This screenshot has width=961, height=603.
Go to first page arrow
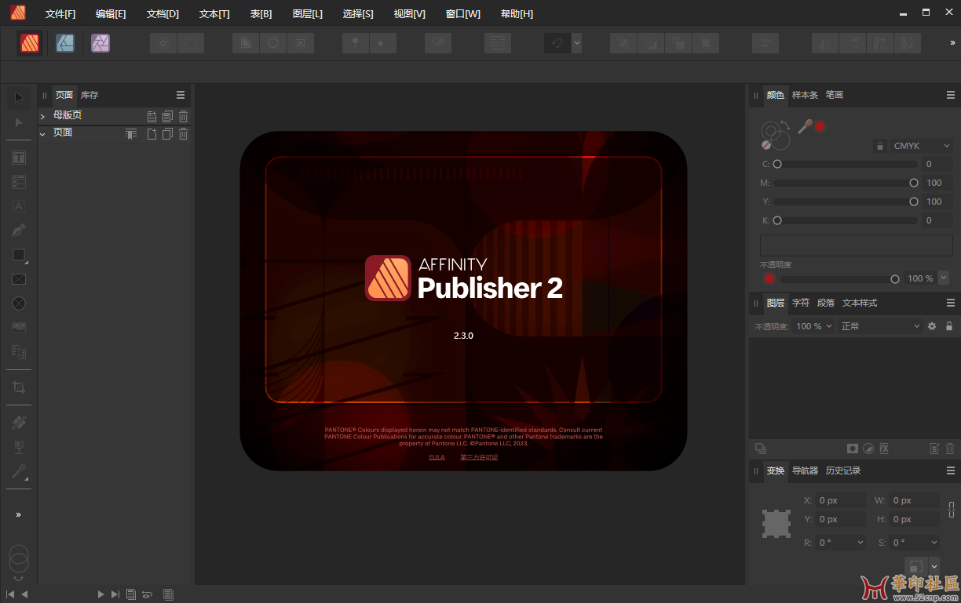[10, 594]
